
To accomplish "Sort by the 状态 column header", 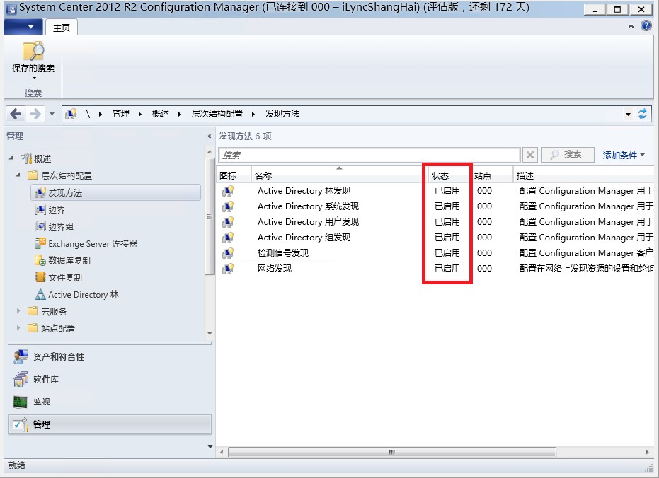I will [449, 175].
